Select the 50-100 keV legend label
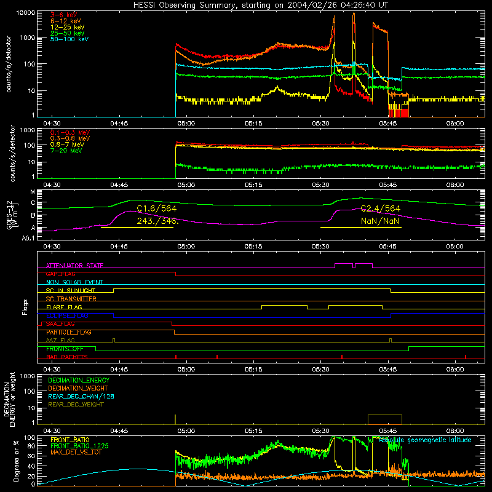Image resolution: width=492 pixels, height=492 pixels. coord(69,39)
